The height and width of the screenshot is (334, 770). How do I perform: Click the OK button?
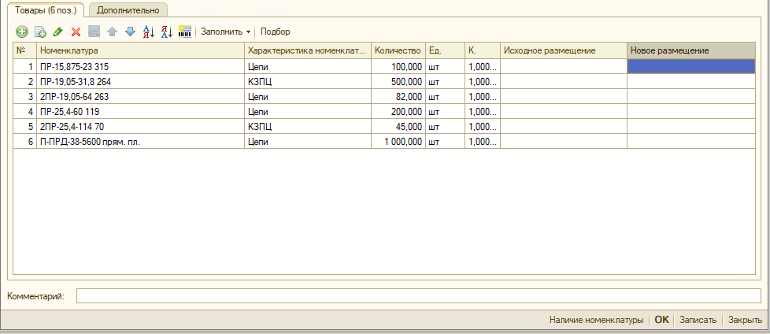pos(661,320)
